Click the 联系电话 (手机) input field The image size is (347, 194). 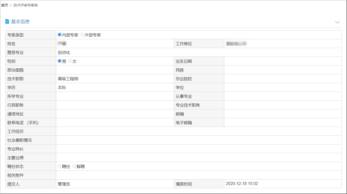(x=115, y=123)
